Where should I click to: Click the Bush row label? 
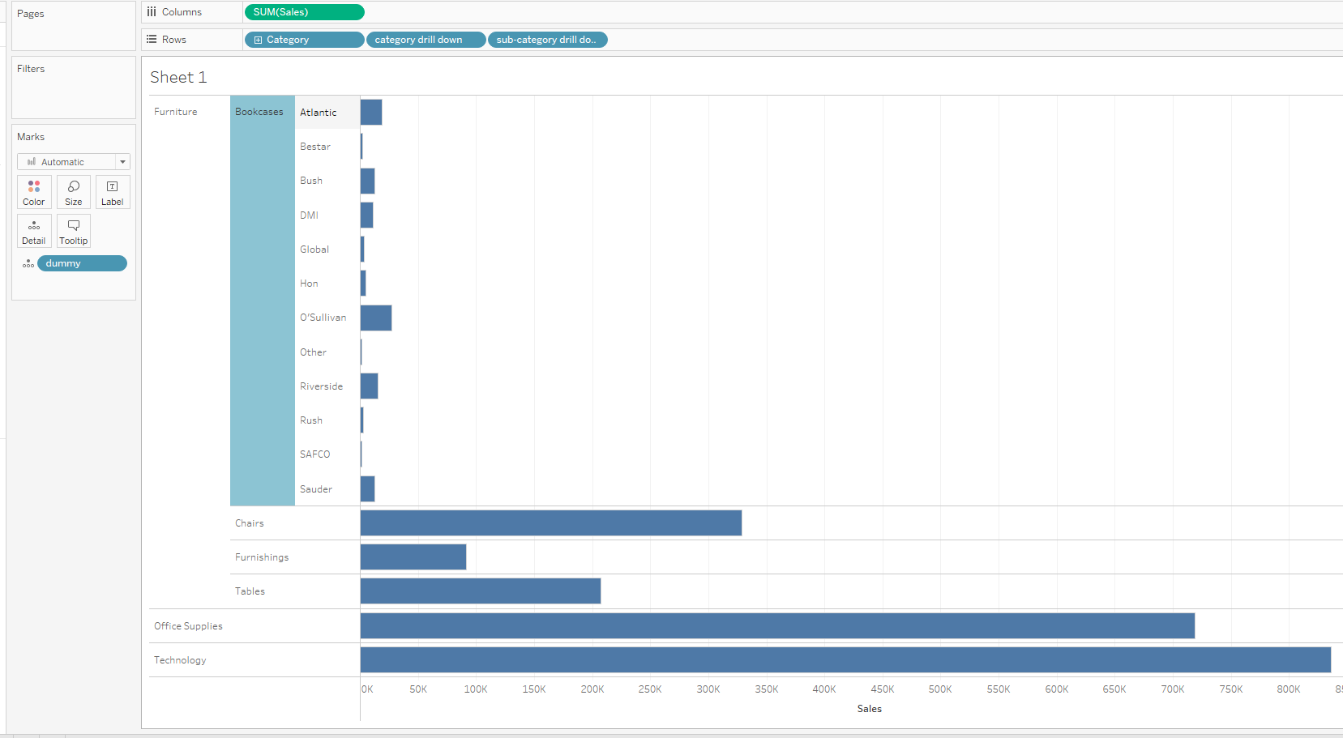[311, 181]
